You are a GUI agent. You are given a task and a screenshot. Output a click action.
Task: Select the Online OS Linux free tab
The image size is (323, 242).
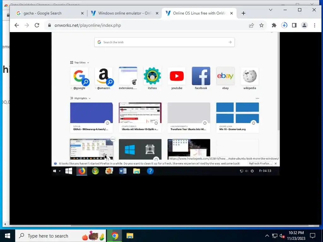click(199, 13)
